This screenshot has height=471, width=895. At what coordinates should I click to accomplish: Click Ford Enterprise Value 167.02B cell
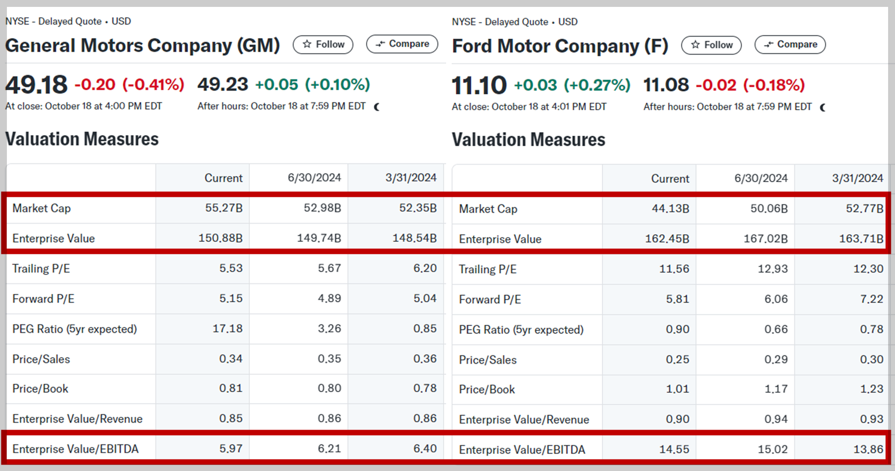766,239
